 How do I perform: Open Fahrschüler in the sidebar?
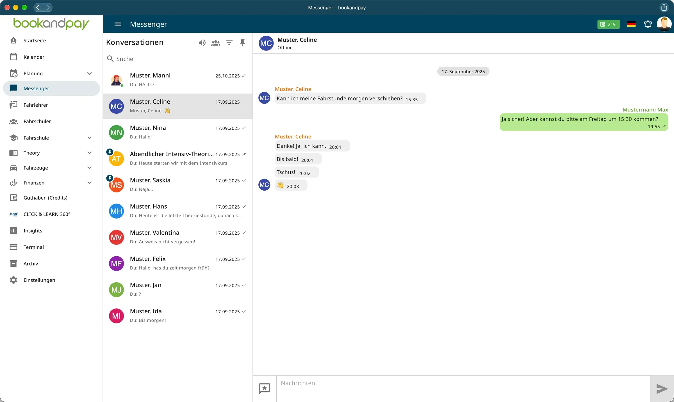(51, 121)
